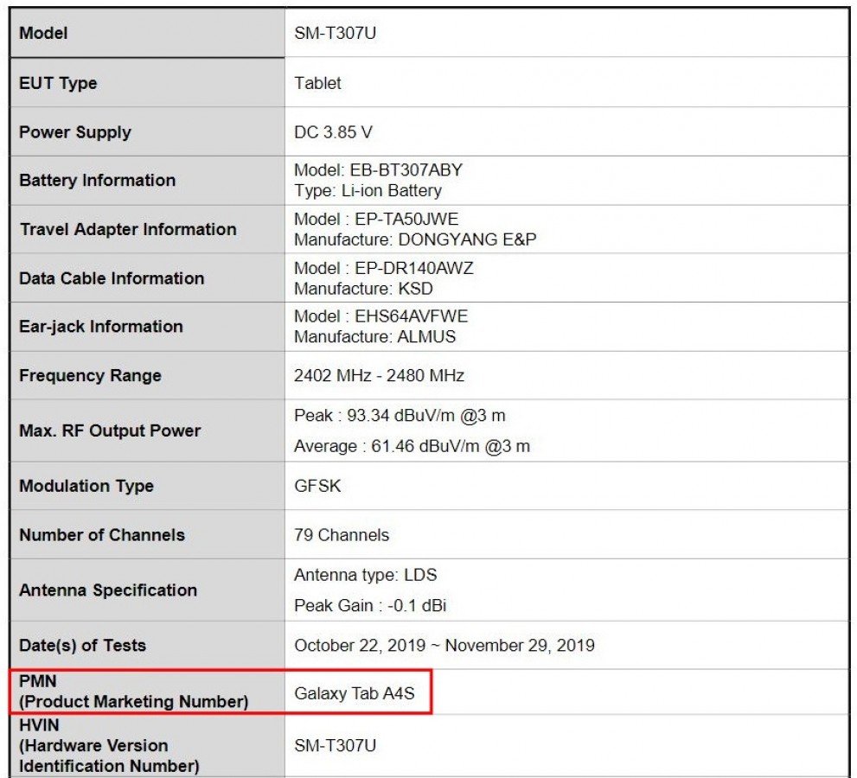Select the GFSK modulation type value
The image size is (857, 778).
(317, 486)
